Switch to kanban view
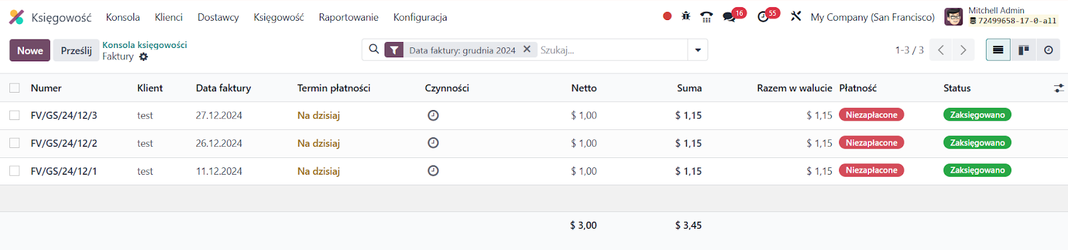 [x=1023, y=50]
